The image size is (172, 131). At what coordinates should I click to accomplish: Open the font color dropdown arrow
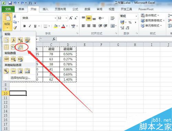(x=67, y=26)
